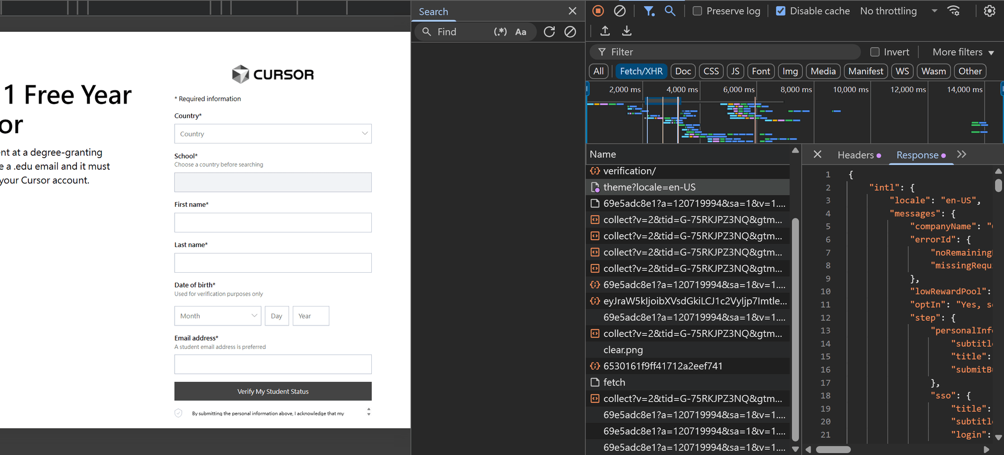Filter by Media requests
The image size is (1004, 455).
pos(823,71)
